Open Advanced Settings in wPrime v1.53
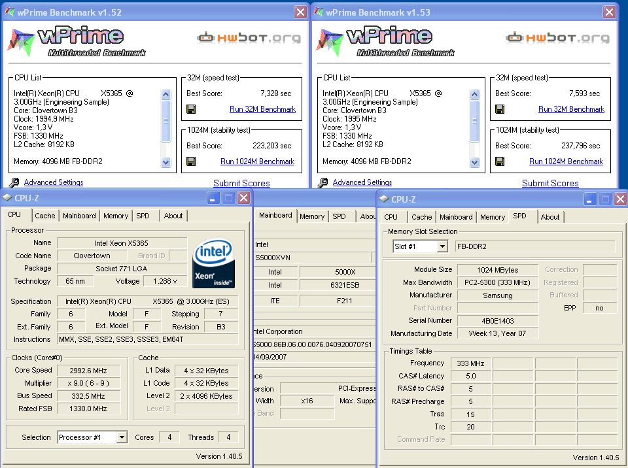This screenshot has height=468, width=628. click(x=362, y=182)
